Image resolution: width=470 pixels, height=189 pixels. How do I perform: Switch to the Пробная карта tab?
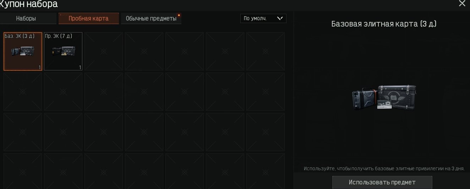point(88,18)
